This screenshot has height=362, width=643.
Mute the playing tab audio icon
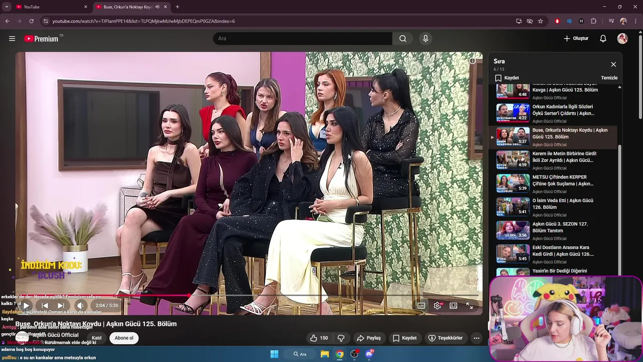pos(157,7)
